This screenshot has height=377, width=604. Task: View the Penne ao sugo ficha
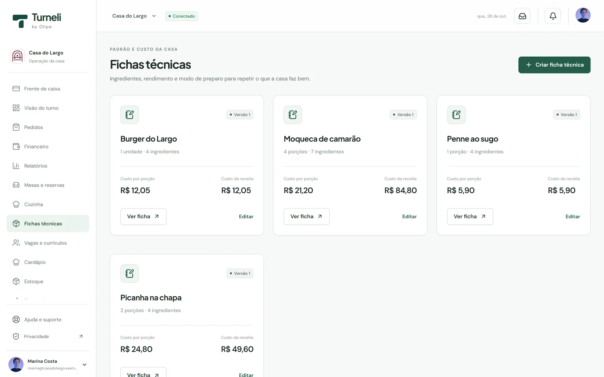(x=470, y=216)
